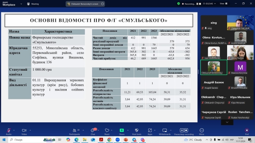Expand video options arrow next to Video
Image resolution: width=255 pixels, height=143 pixels.
pos(30,130)
